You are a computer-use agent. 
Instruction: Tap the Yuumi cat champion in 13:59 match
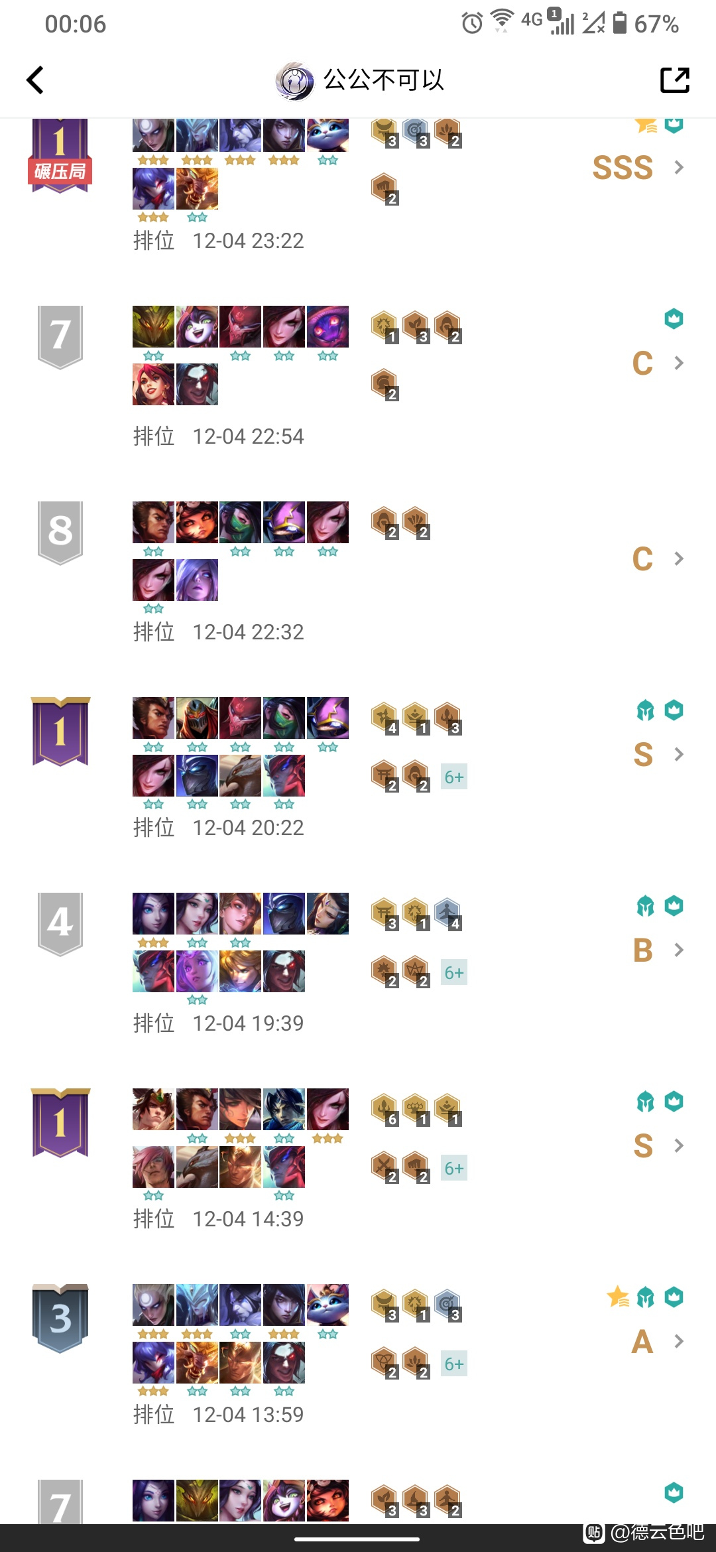pos(328,1305)
